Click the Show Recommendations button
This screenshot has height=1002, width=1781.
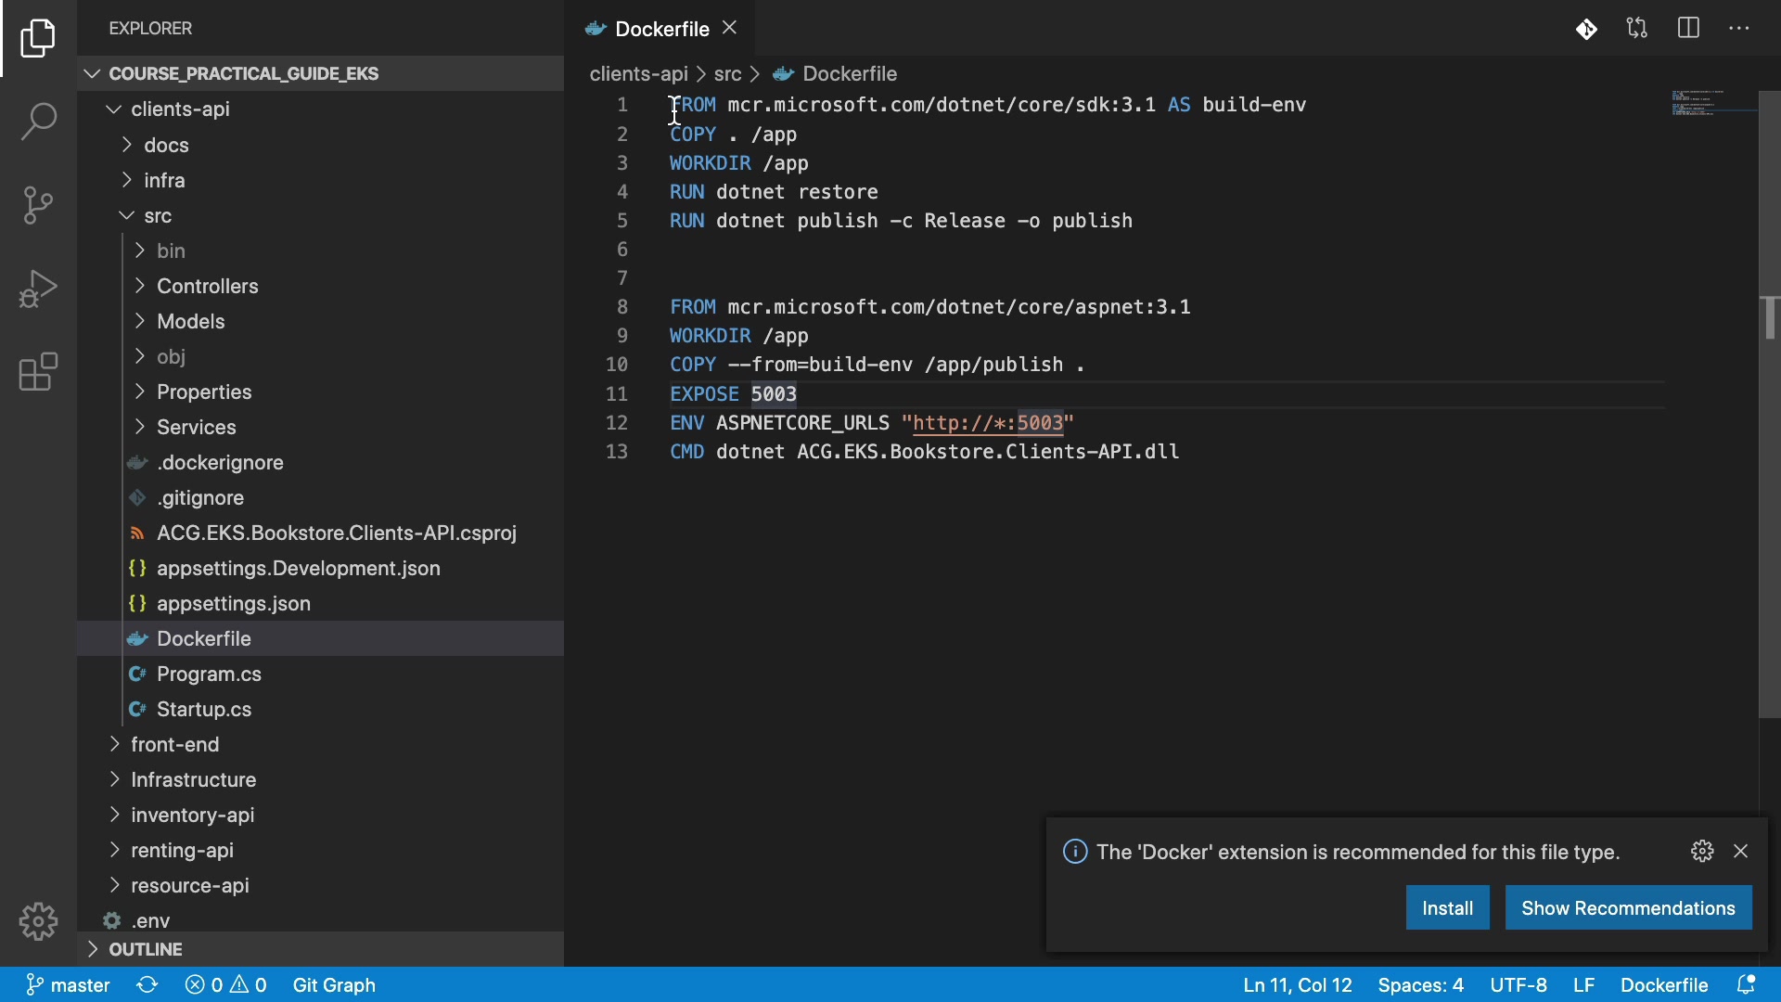tap(1628, 907)
